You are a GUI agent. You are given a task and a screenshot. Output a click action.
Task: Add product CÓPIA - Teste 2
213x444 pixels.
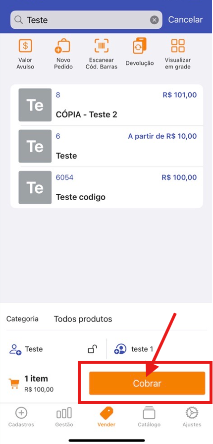[x=106, y=105]
